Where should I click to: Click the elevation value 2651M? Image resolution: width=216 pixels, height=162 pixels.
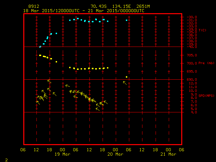(143, 6)
